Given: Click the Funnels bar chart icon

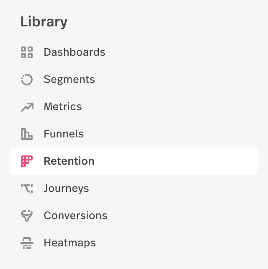Looking at the screenshot, I should 27,134.
